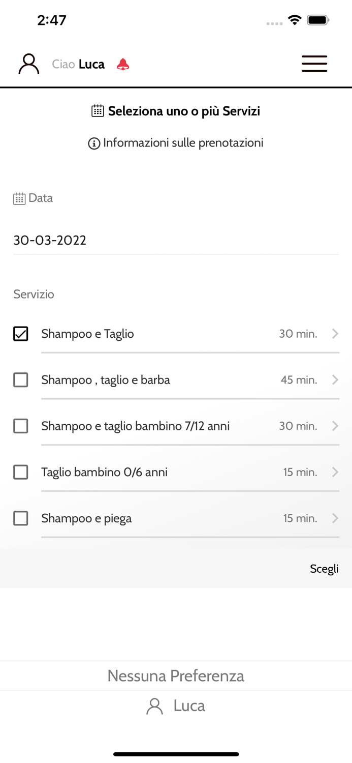Select Taglio bambino 0/6 anni checkbox
The image size is (352, 763).
21,472
